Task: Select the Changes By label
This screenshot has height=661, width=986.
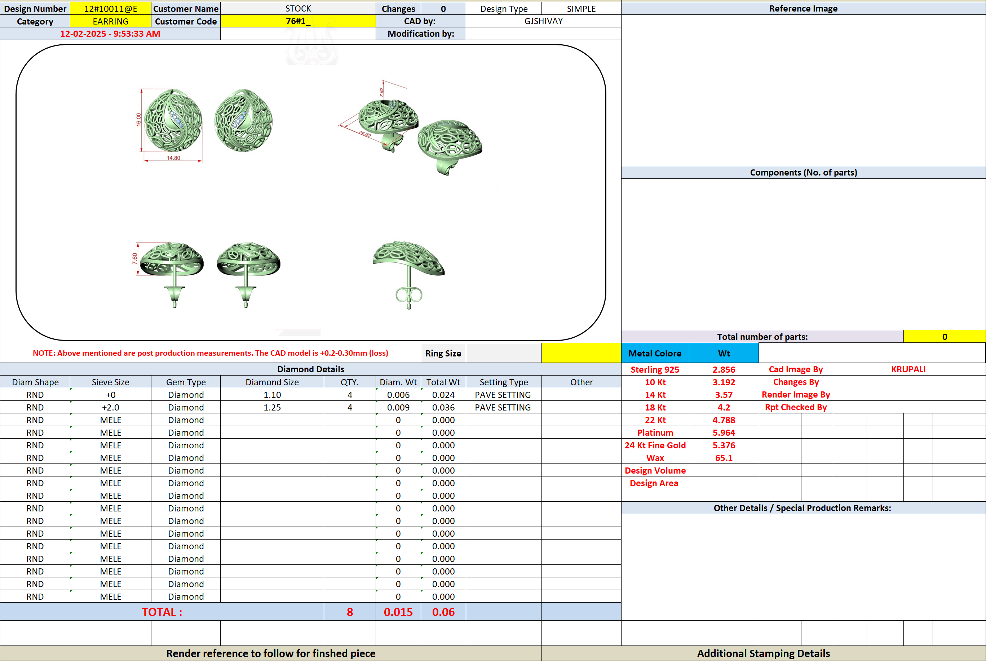Action: click(796, 382)
